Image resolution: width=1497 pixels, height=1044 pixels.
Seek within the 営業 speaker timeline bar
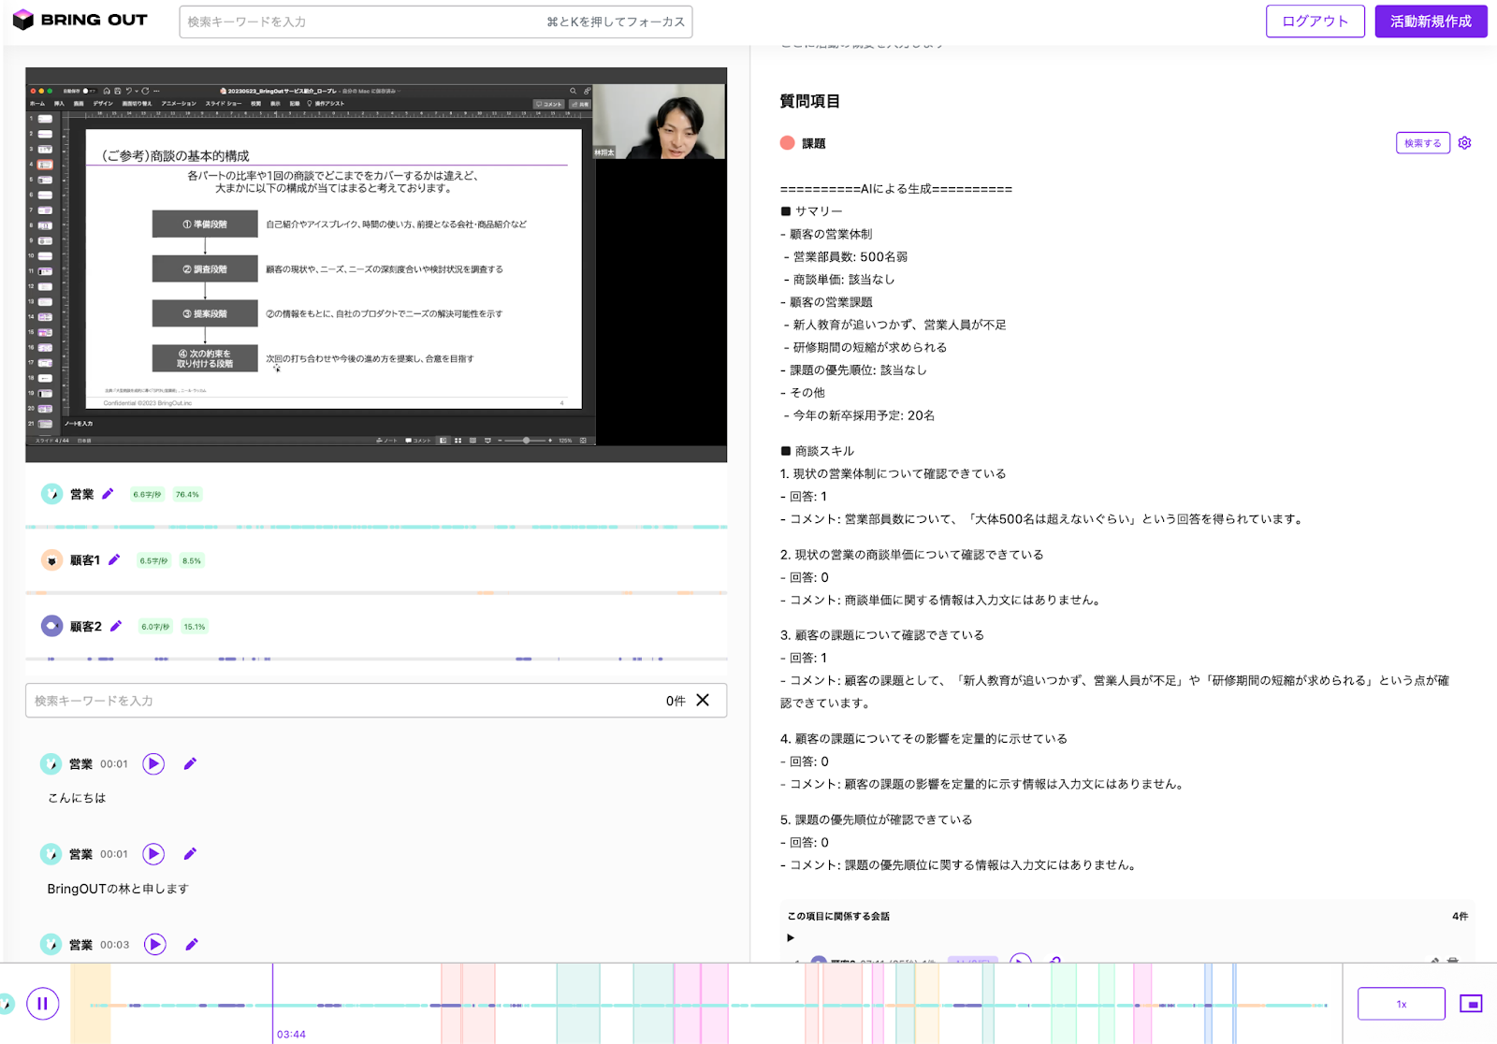(x=376, y=527)
